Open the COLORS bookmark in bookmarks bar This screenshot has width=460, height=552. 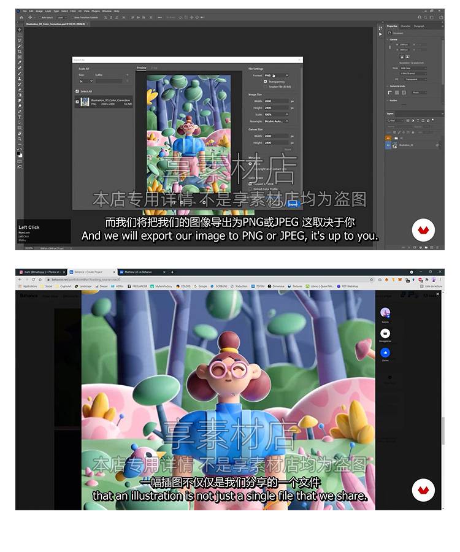[183, 286]
